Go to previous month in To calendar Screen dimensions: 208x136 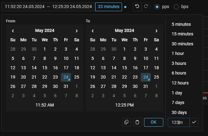tap(93, 31)
